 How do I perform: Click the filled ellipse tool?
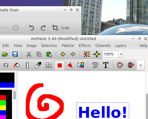tap(131, 65)
